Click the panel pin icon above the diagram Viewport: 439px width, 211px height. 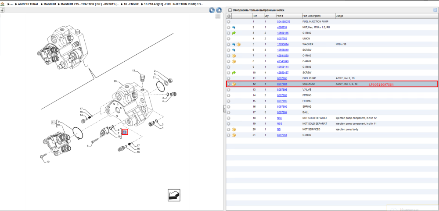[2, 11]
